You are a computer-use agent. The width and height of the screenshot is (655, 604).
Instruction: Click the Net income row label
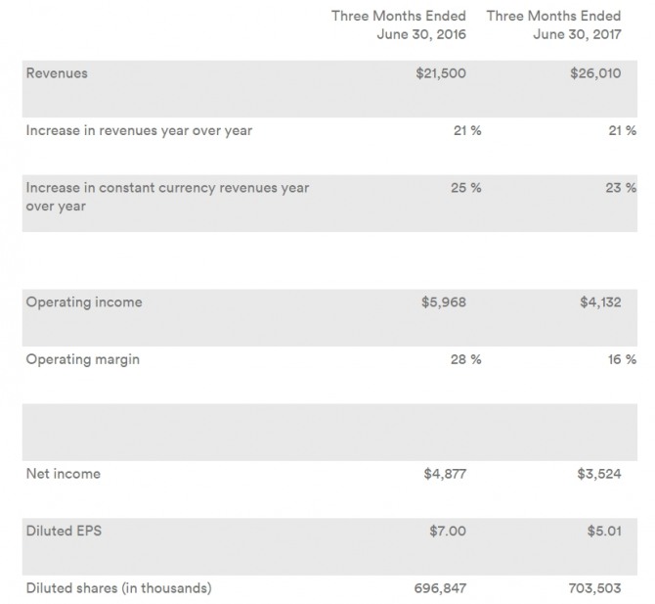(64, 474)
